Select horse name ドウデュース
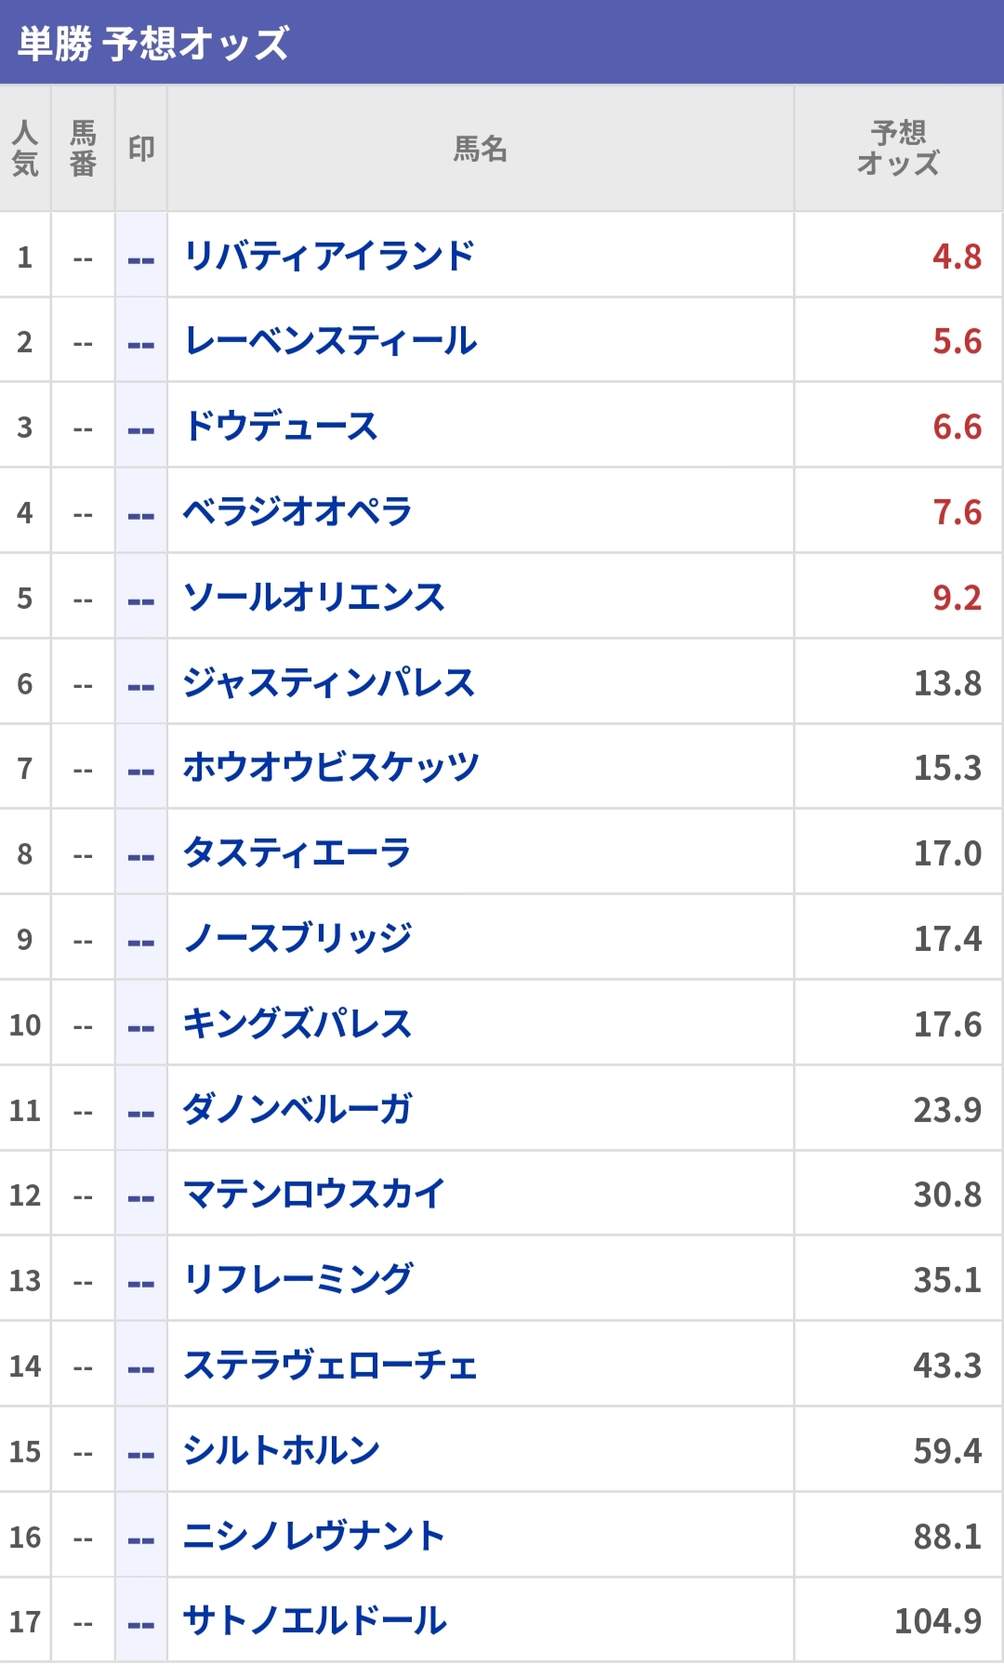The width and height of the screenshot is (1004, 1664). tap(281, 427)
